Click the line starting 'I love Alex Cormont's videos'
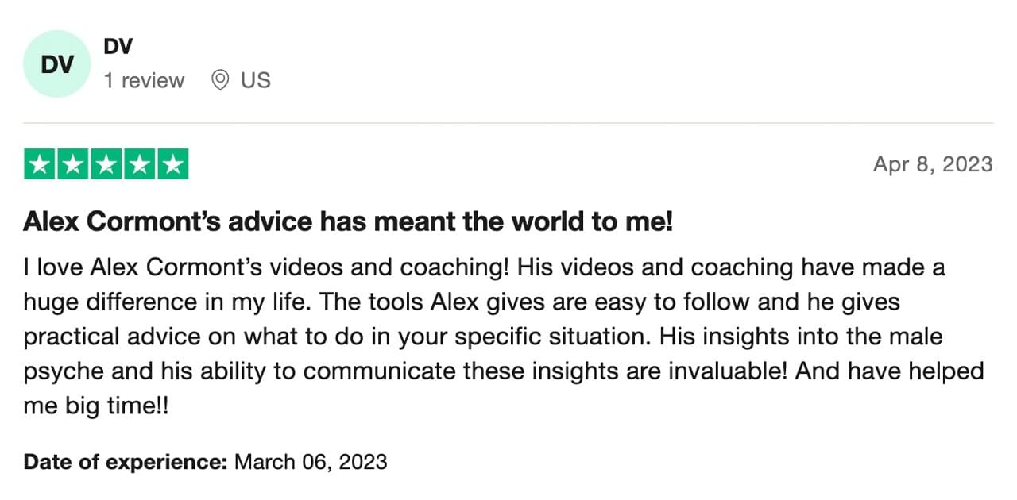 tap(485, 267)
